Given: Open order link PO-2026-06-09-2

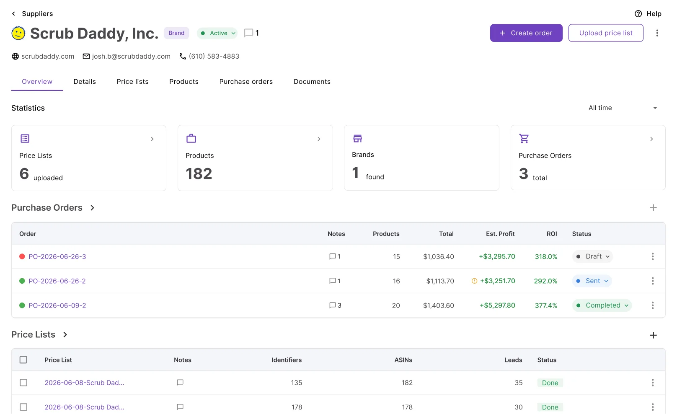Looking at the screenshot, I should (57, 305).
